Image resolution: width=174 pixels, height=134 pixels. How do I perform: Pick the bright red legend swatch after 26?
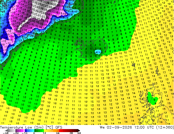[60, 130]
